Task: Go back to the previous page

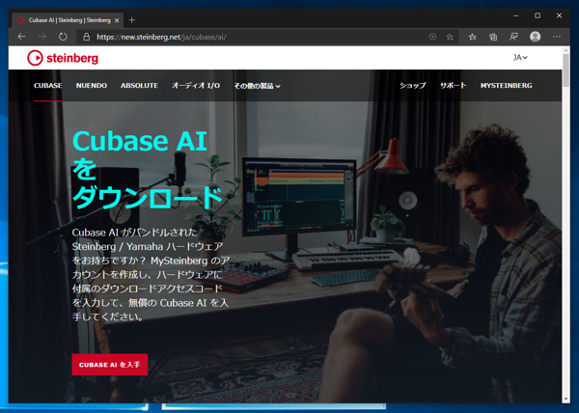Action: 22,37
